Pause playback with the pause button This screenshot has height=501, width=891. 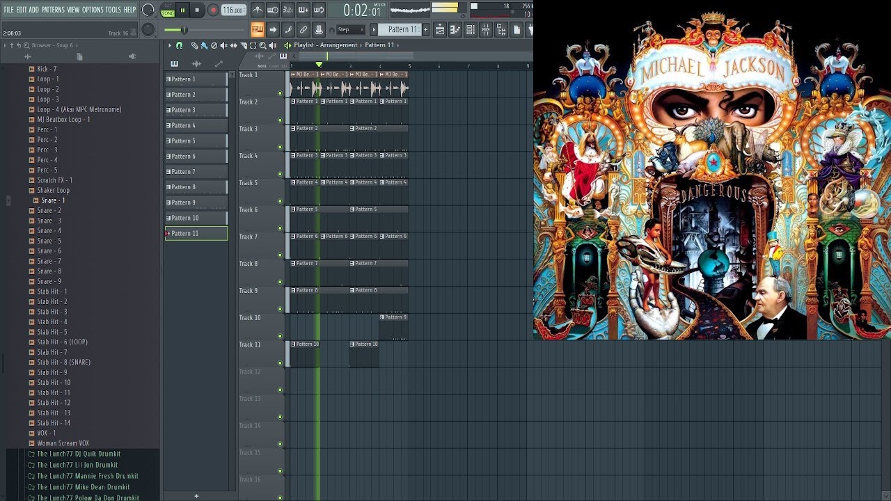tap(182, 10)
